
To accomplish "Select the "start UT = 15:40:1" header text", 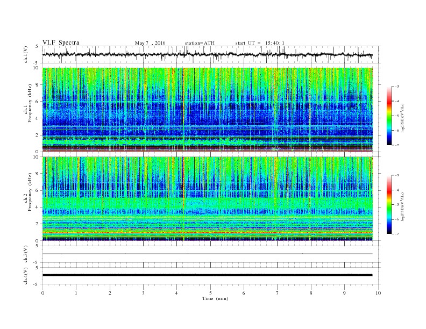I will click(260, 43).
